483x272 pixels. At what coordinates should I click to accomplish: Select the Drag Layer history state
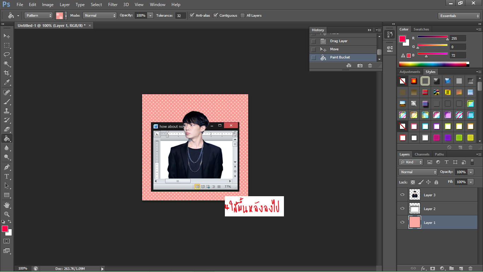tap(339, 41)
